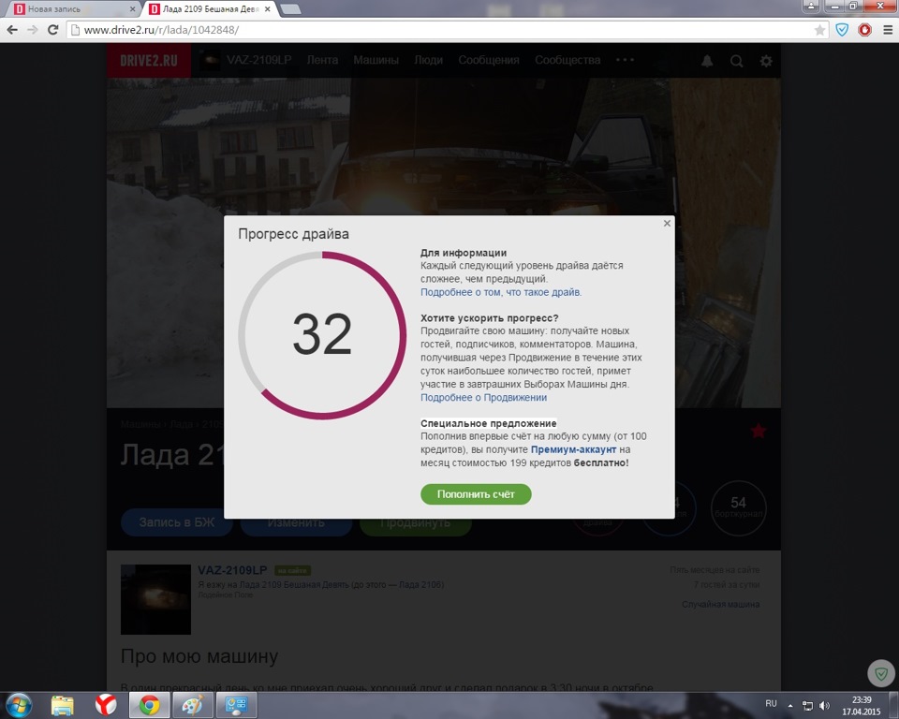Click the RU language indicator

pyautogui.click(x=771, y=703)
